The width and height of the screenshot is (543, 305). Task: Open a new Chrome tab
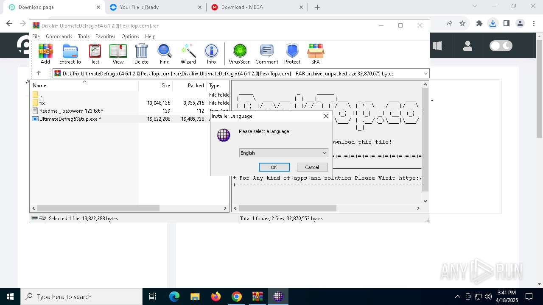point(317,7)
